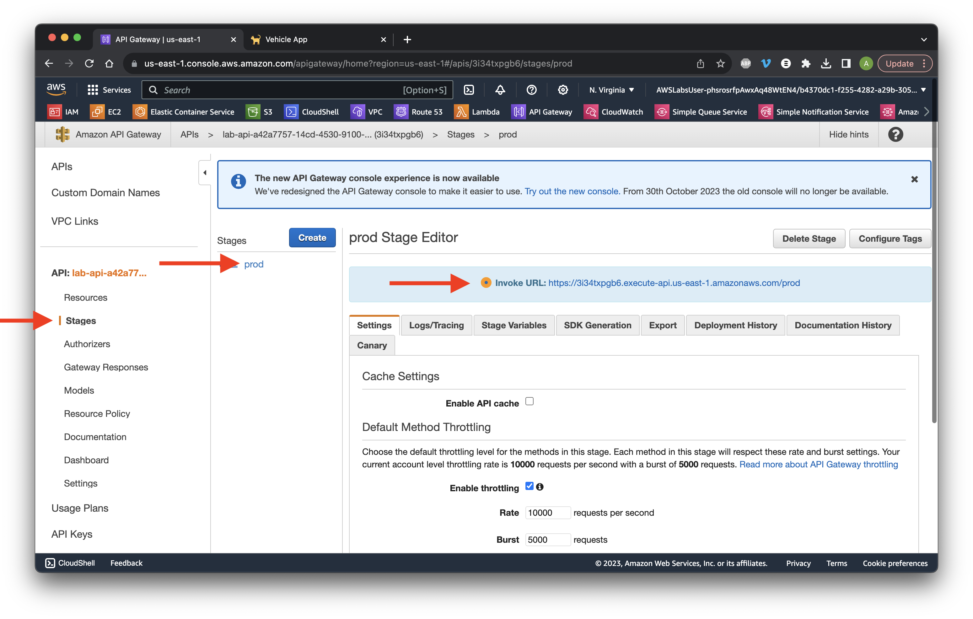Open the Route 53 shortcut
The width and height of the screenshot is (973, 619).
pyautogui.click(x=418, y=112)
